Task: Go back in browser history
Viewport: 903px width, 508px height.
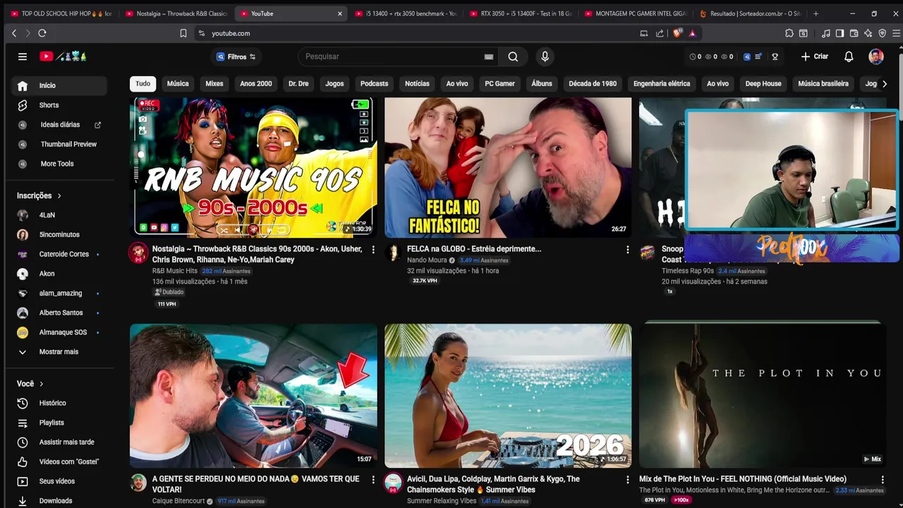Action: (14, 33)
